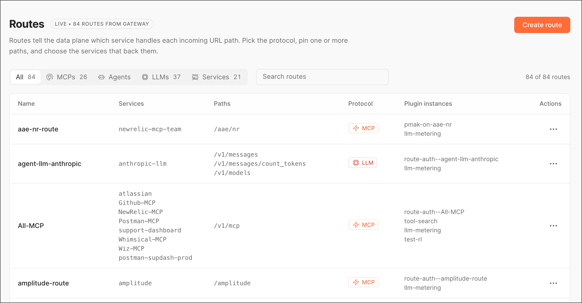Open actions menu for All-MCP
Image resolution: width=582 pixels, height=303 pixels.
pyautogui.click(x=553, y=226)
